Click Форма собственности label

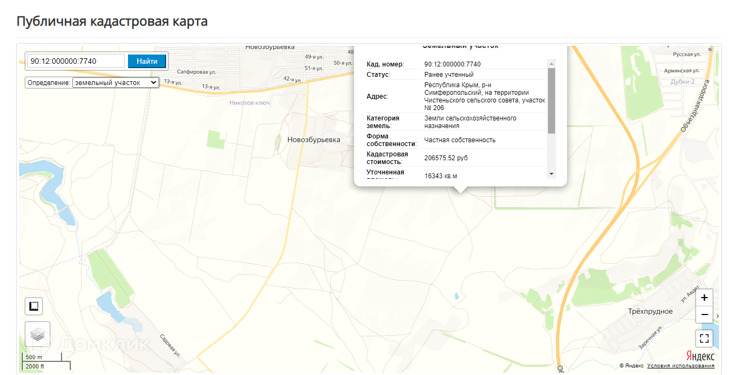coord(392,140)
